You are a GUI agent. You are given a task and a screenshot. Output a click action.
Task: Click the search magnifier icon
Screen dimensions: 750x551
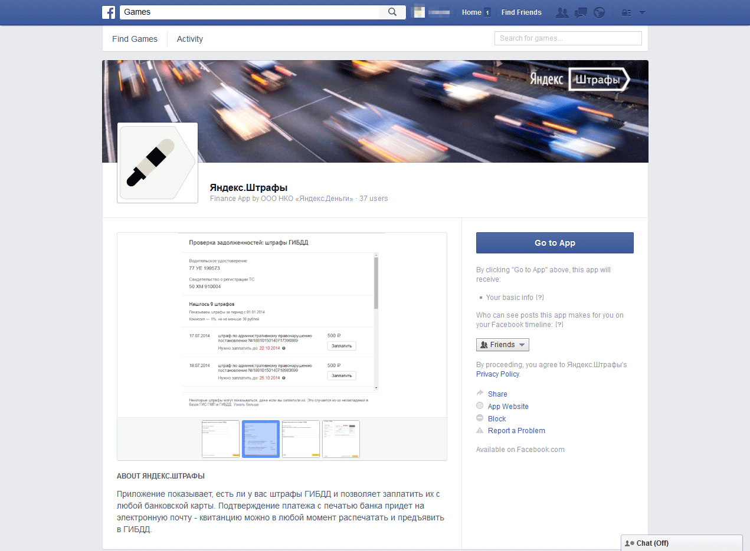coord(392,12)
